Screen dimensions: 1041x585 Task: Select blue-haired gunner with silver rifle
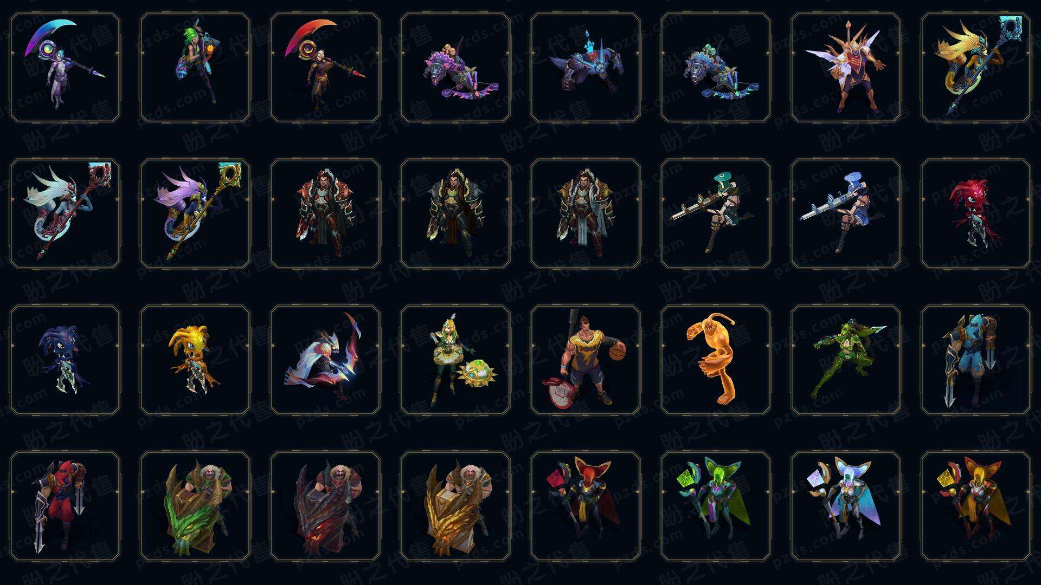point(846,214)
